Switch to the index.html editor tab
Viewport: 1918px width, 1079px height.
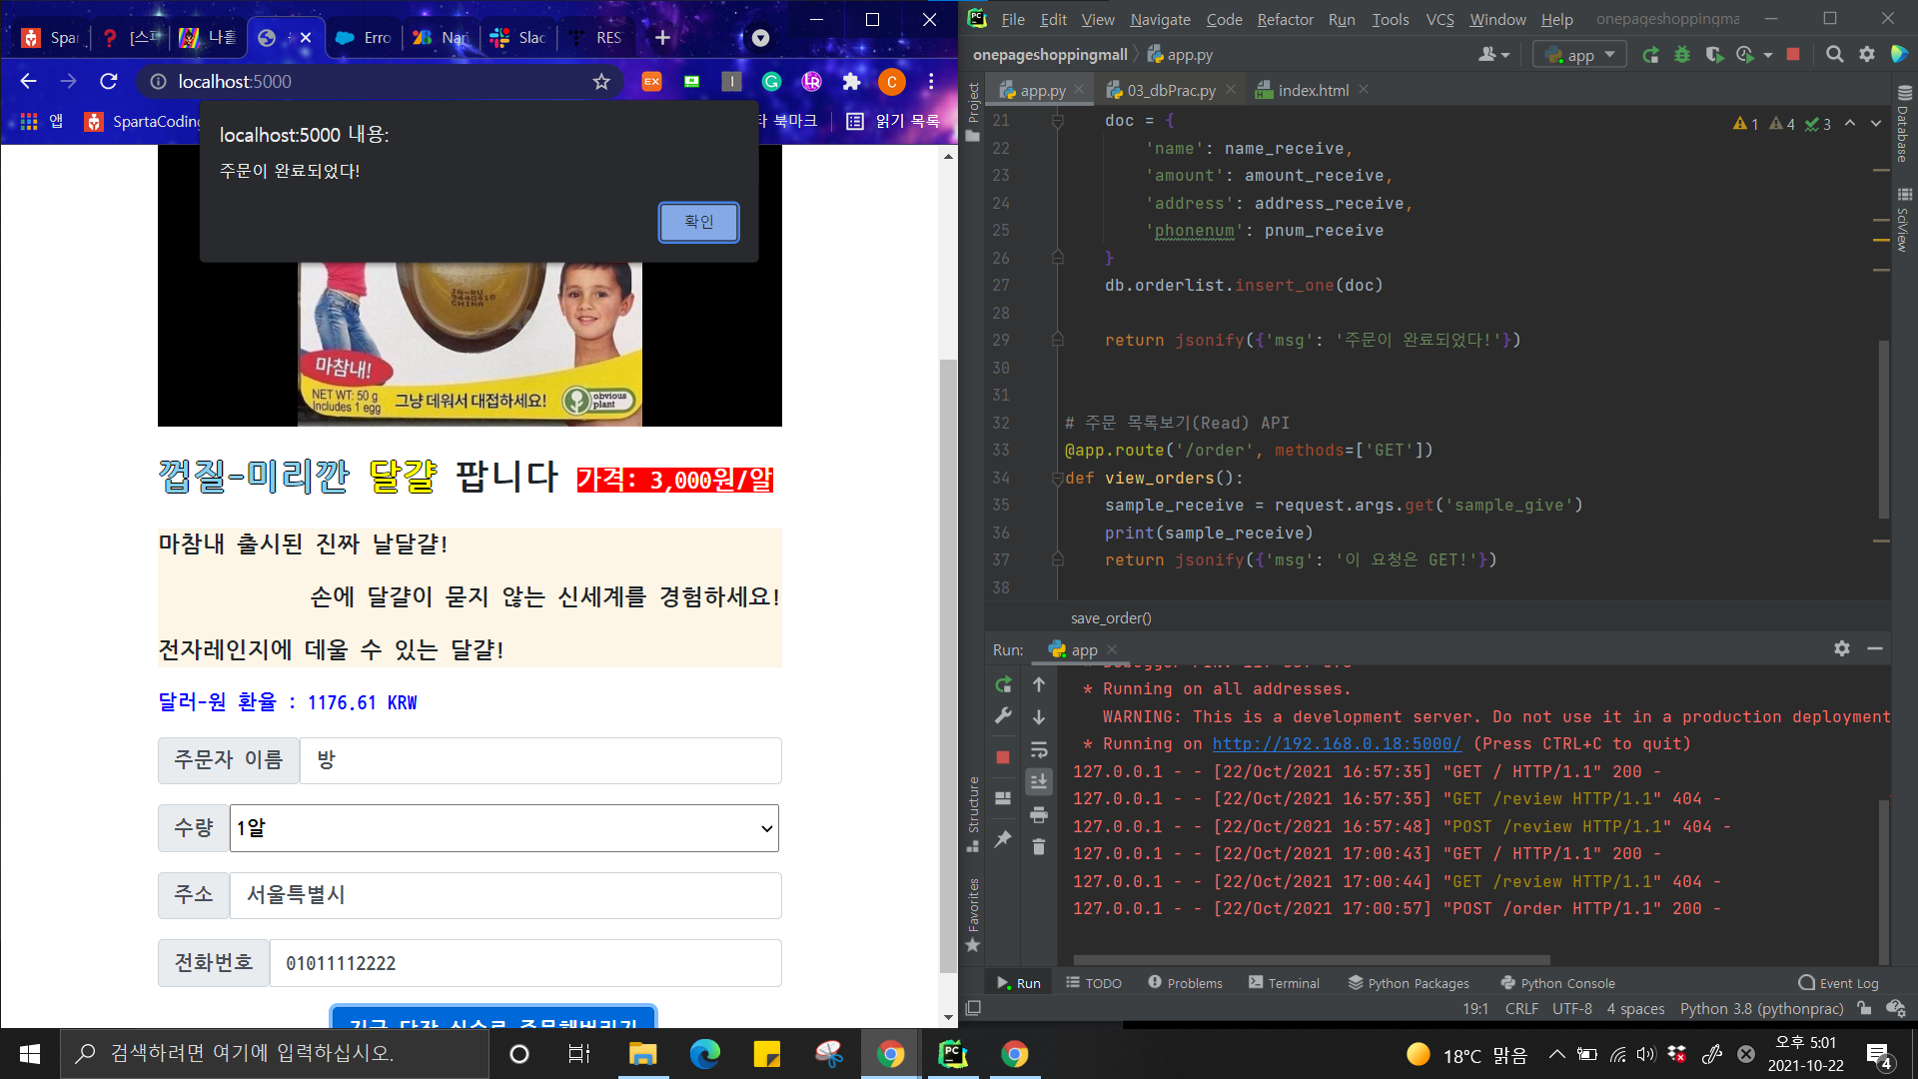tap(1313, 90)
